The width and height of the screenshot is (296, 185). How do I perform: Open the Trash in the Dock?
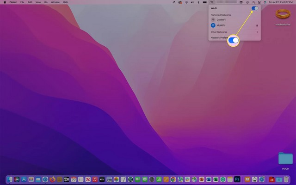point(286,179)
